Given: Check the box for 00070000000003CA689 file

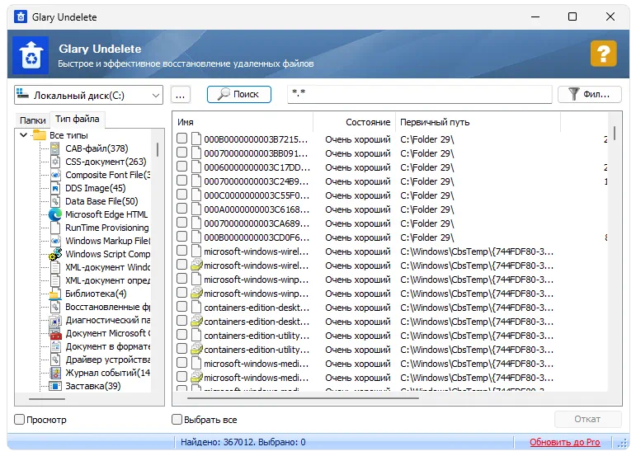Looking at the screenshot, I should point(181,223).
